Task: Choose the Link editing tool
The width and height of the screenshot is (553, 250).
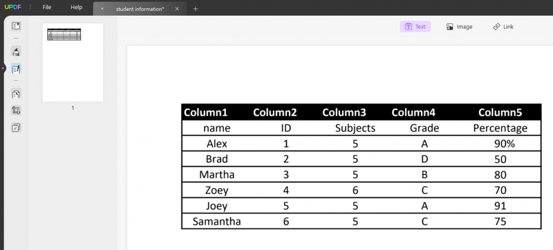Action: (503, 26)
